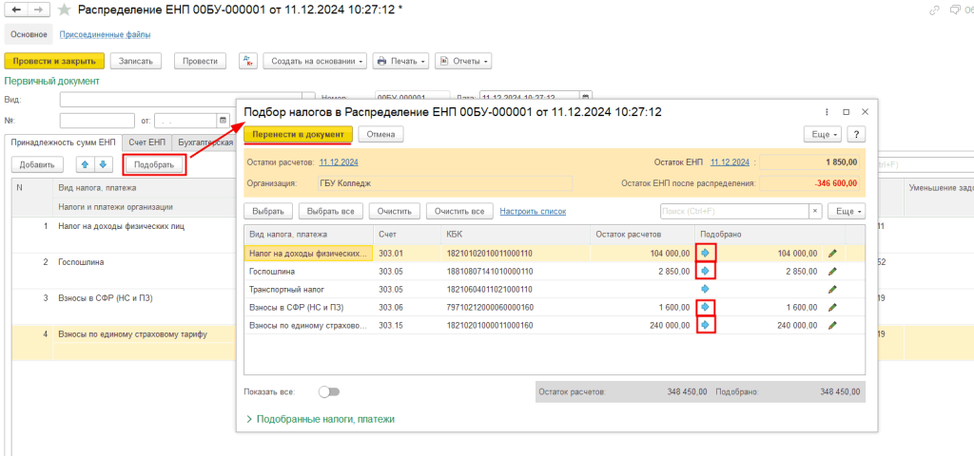Screen dimensions: 974x456
Task: Open the Отчеты dropdown menu
Action: click(462, 61)
